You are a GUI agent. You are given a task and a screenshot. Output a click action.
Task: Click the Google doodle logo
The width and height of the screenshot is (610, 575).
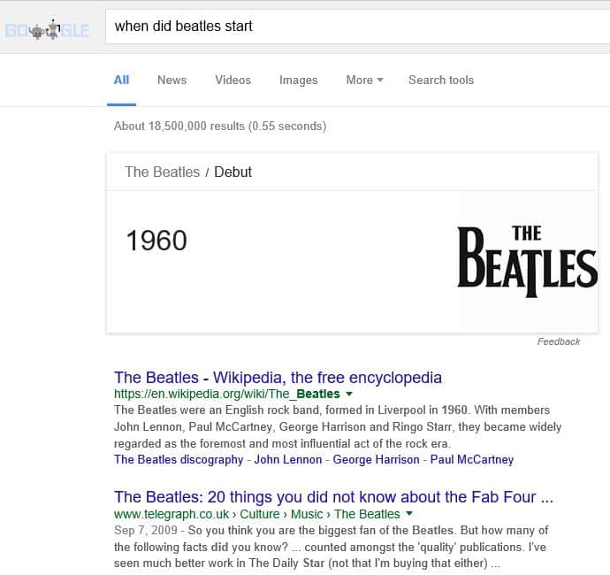tap(47, 31)
